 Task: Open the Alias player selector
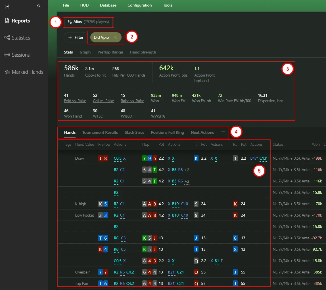pyautogui.click(x=88, y=22)
